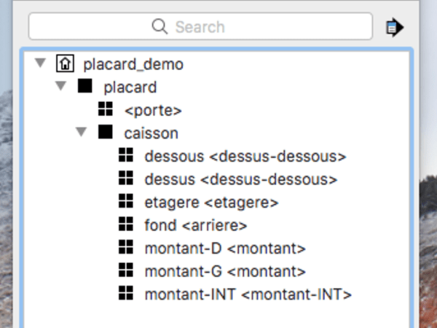Click the dessous component icon
Image resolution: width=437 pixels, height=328 pixels.
pyautogui.click(x=126, y=155)
